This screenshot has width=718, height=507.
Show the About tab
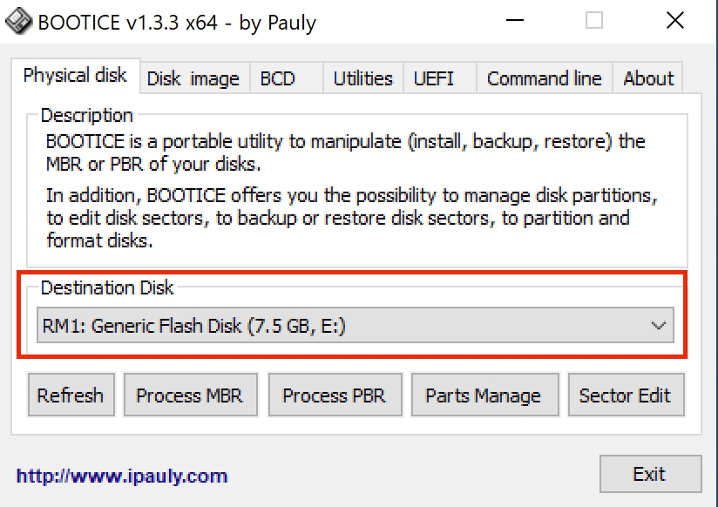648,78
